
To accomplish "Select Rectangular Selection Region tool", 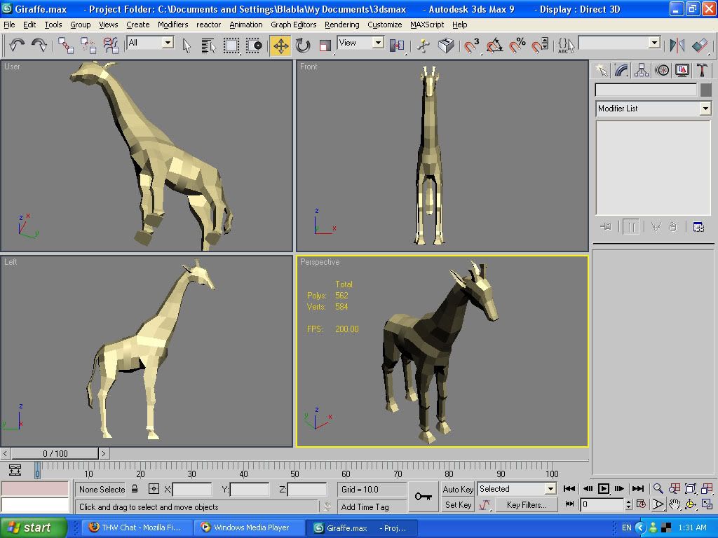I will [x=231, y=46].
